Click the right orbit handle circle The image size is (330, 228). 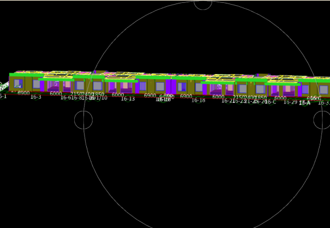click(322, 119)
